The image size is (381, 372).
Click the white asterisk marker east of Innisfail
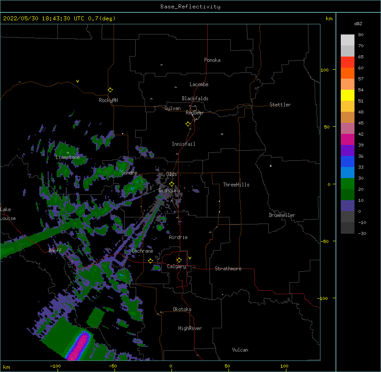pos(222,134)
